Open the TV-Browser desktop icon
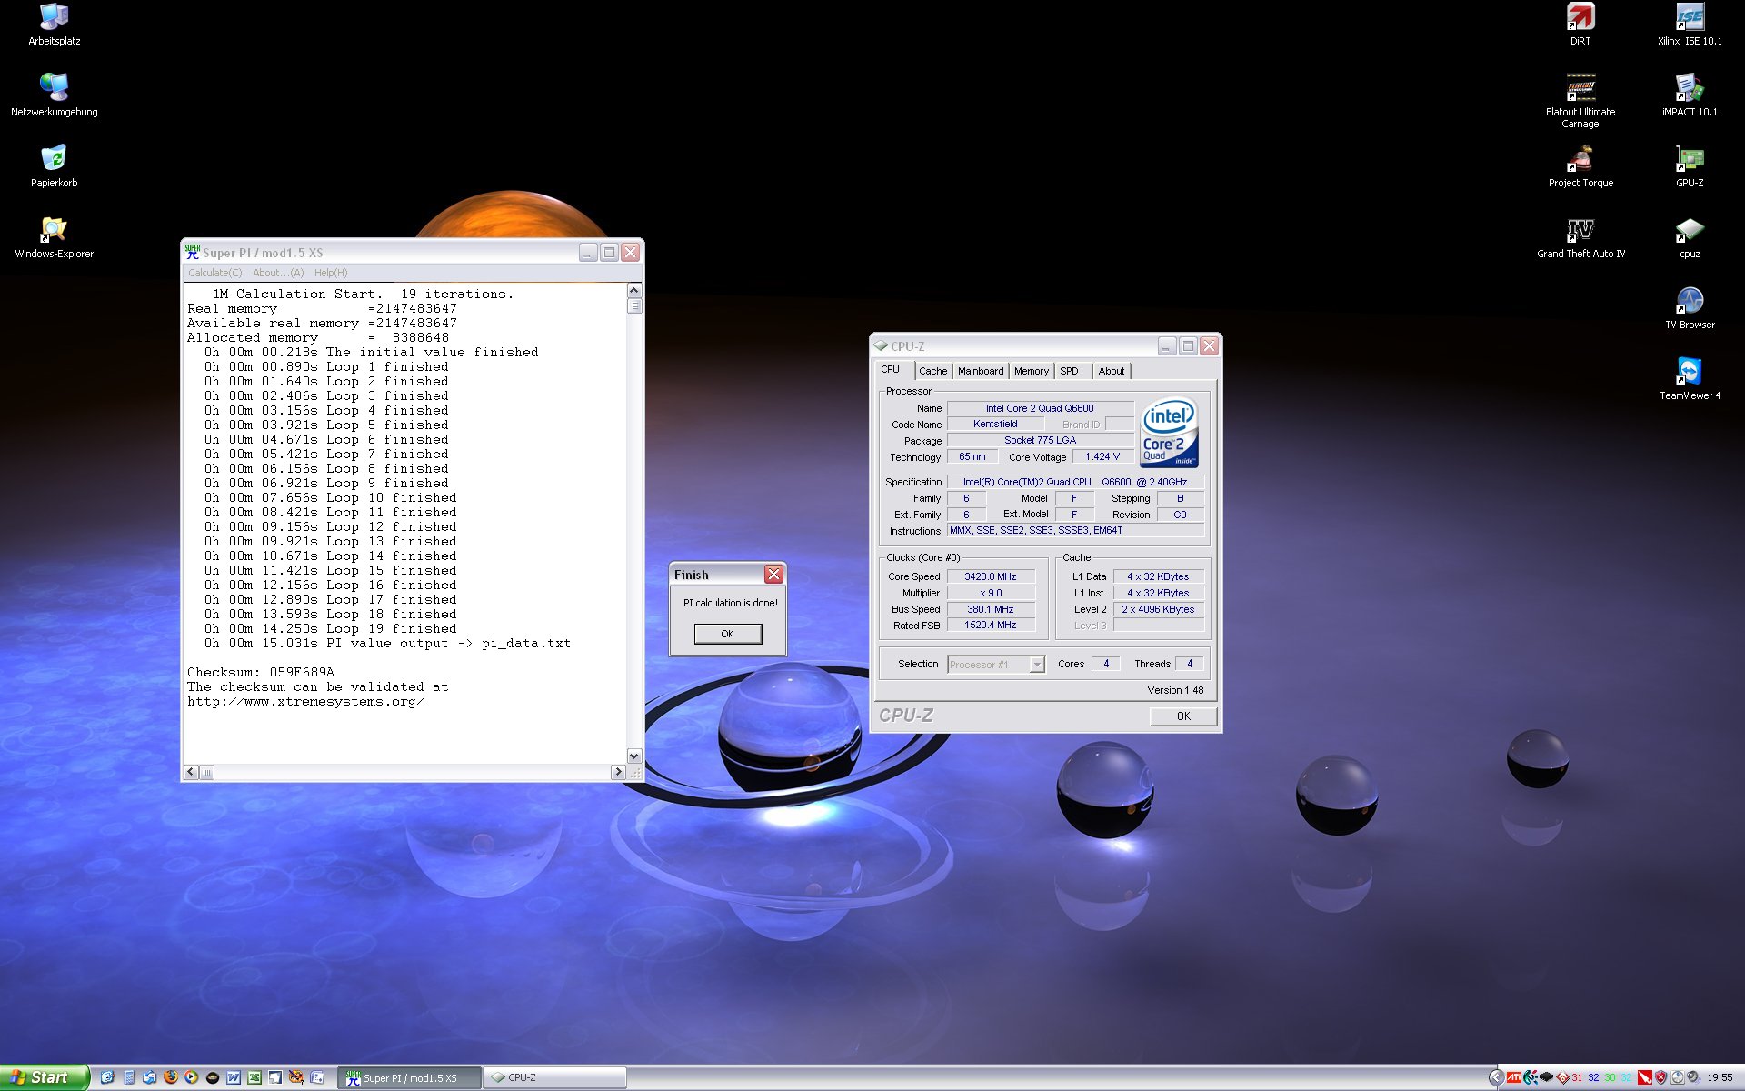The height and width of the screenshot is (1091, 1745). click(1690, 302)
